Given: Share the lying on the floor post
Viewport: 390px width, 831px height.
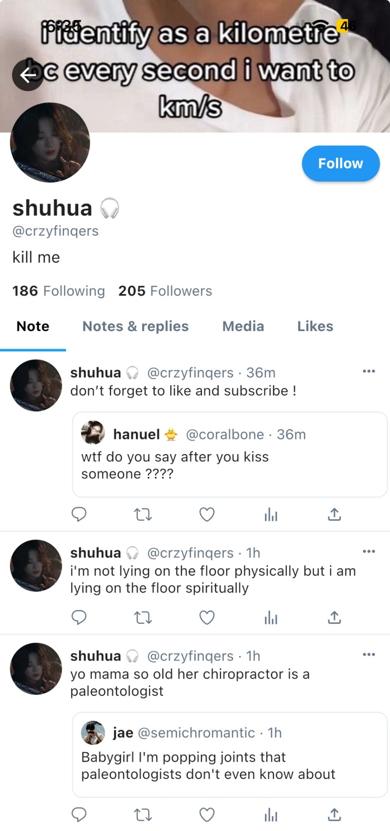Looking at the screenshot, I should tap(334, 618).
